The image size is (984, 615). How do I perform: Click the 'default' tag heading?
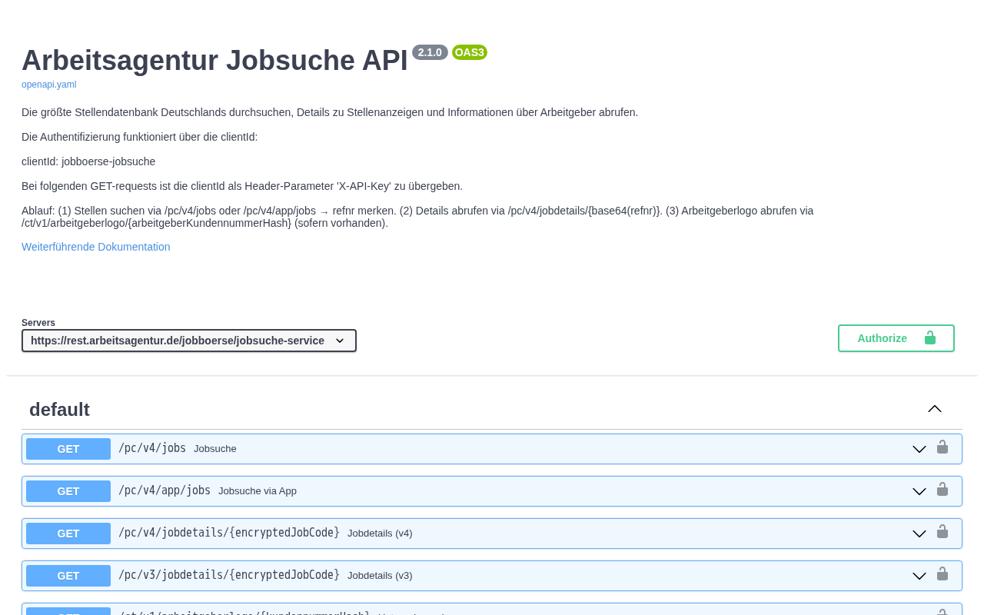60,410
